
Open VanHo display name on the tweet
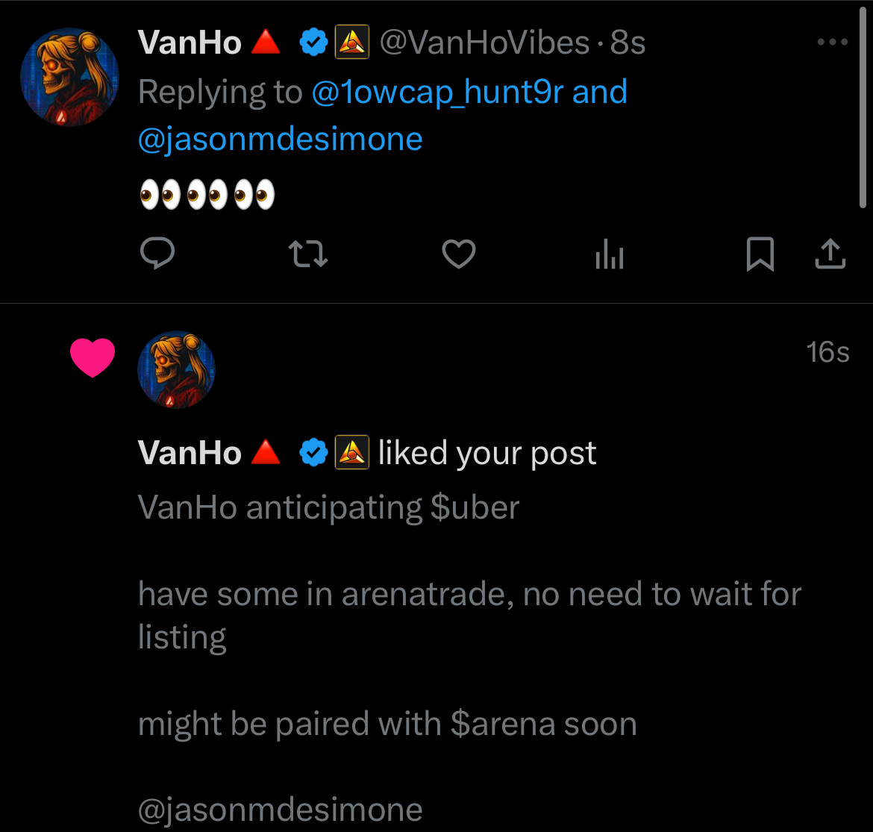coord(190,43)
